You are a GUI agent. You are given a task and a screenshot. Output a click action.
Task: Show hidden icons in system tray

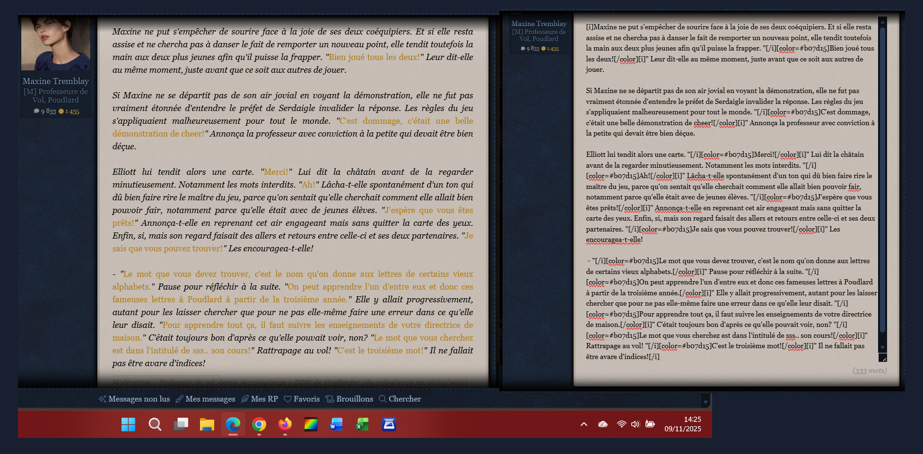[584, 424]
